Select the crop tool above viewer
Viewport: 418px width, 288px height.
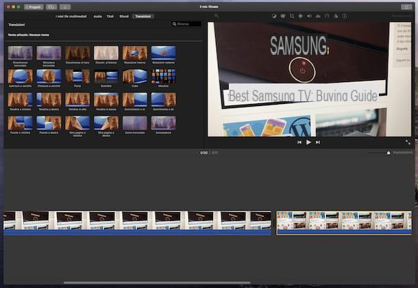(x=292, y=16)
